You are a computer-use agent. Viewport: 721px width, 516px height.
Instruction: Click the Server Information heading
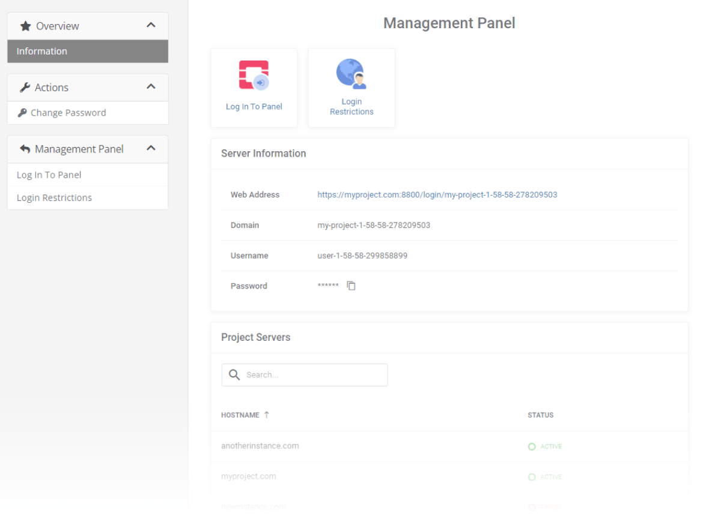point(264,154)
